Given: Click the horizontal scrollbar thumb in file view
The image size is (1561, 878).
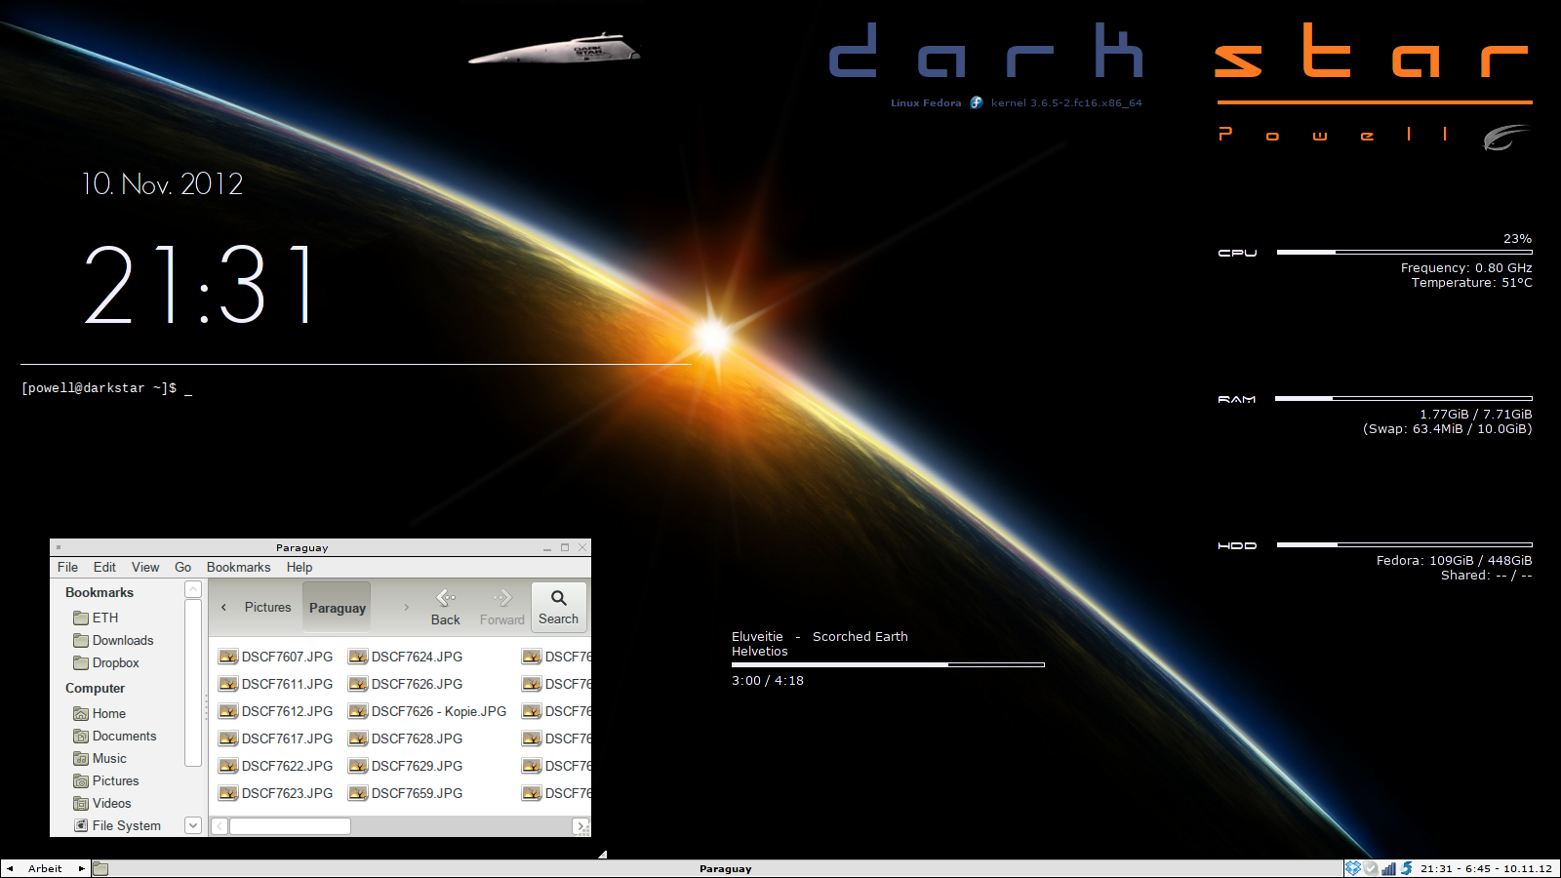Looking at the screenshot, I should tap(290, 826).
